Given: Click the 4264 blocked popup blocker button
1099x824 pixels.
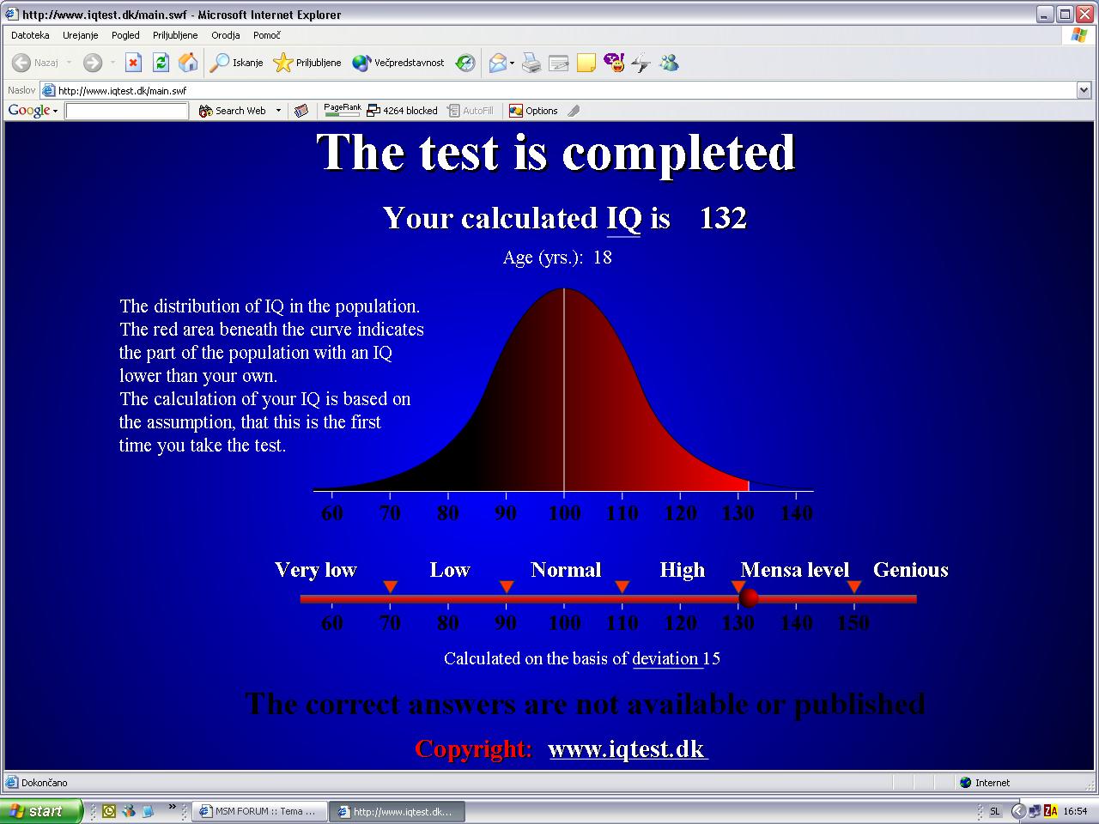Looking at the screenshot, I should (x=402, y=111).
